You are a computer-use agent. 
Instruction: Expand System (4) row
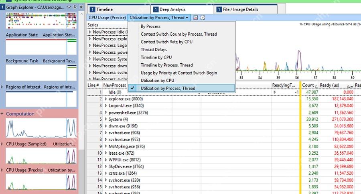point(105,119)
